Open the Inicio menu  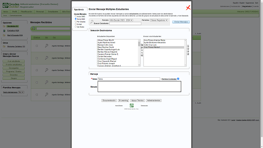[6, 12]
